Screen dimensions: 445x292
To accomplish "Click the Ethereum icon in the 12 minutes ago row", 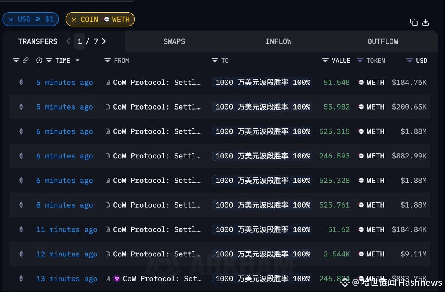I will click(x=21, y=254).
